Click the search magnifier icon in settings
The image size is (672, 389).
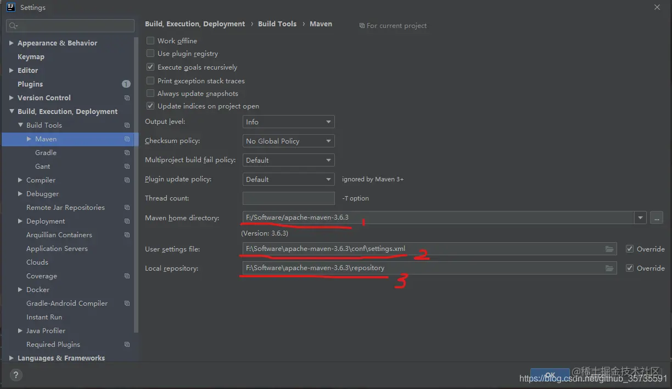click(13, 26)
